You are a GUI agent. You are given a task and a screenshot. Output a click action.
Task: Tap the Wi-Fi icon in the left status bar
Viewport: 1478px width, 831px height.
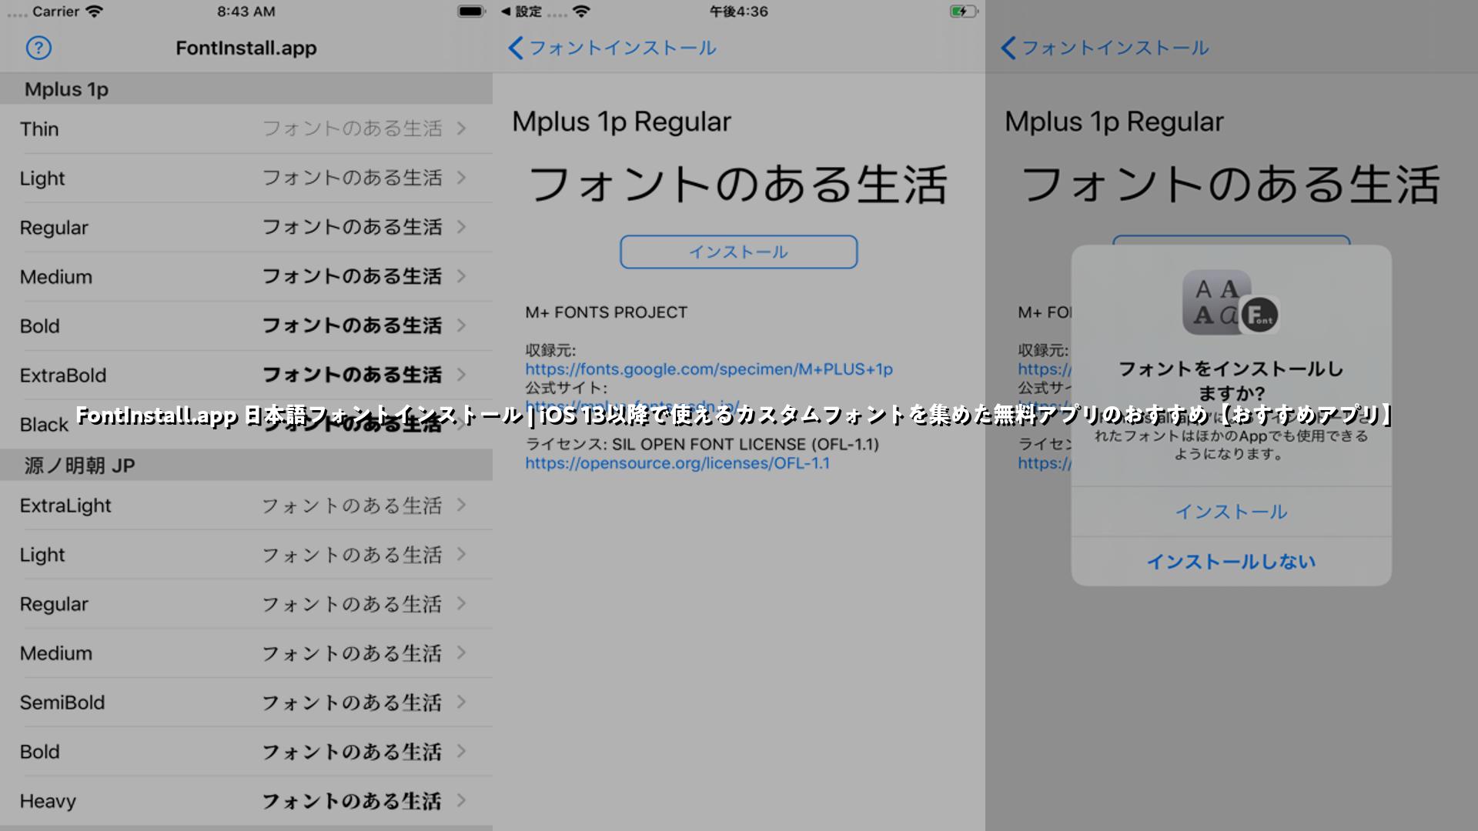94,12
